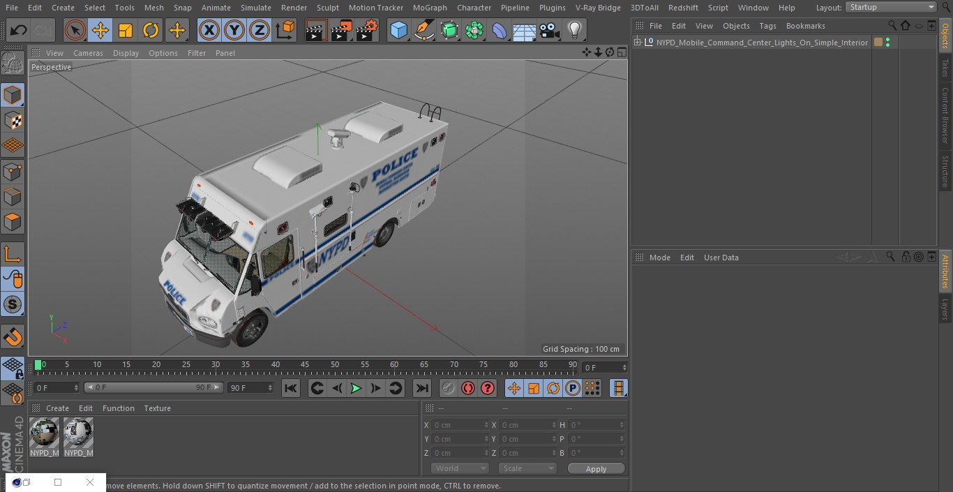Click the Apply coordinates button
The image size is (953, 492).
tap(596, 468)
